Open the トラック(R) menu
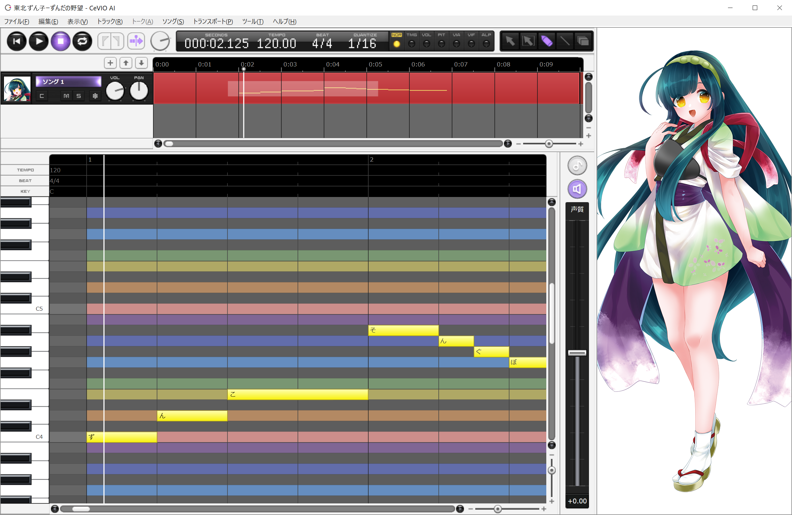Image resolution: width=792 pixels, height=515 pixels. pos(110,22)
